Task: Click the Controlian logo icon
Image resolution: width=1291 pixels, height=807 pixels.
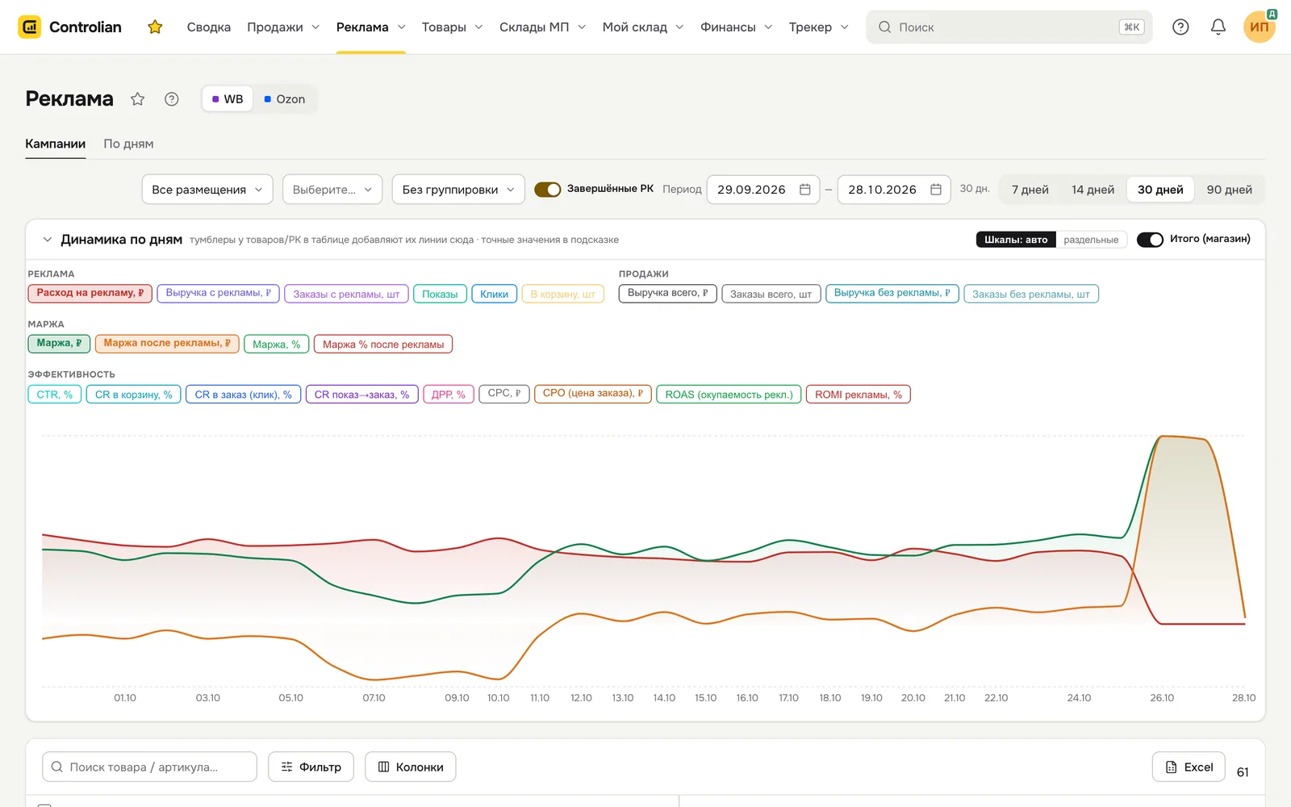Action: pos(30,27)
